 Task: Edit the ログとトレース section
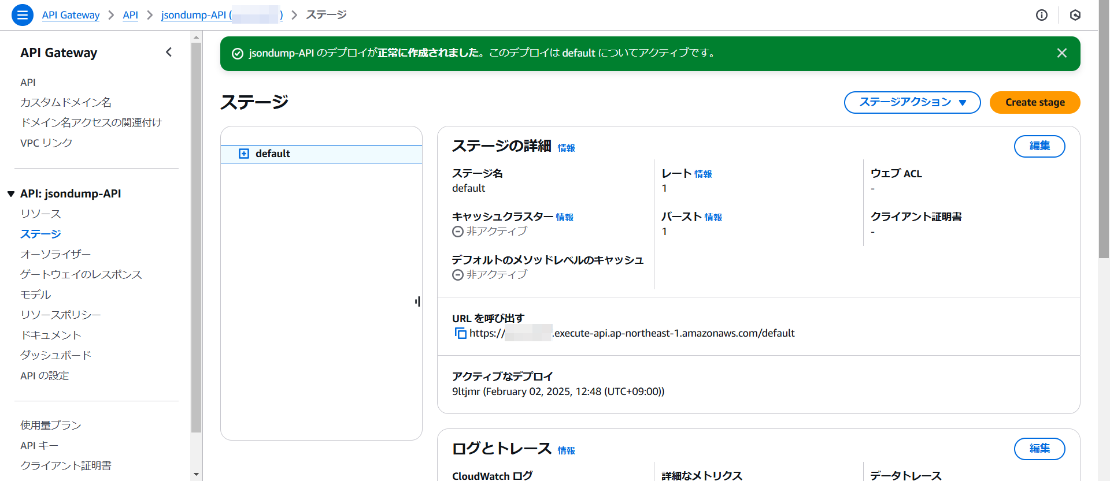(x=1039, y=449)
